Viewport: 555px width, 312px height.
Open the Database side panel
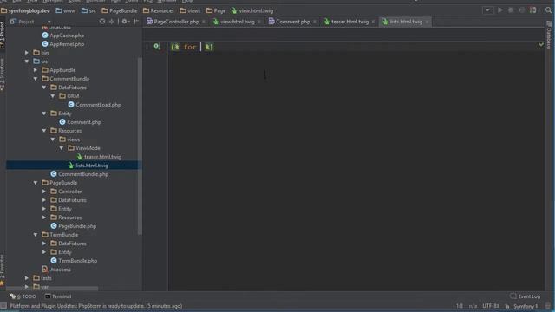point(549,35)
